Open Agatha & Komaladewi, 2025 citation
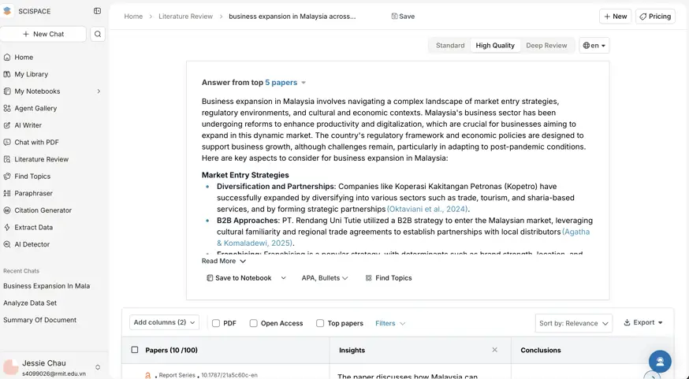The image size is (689, 379). point(404,238)
